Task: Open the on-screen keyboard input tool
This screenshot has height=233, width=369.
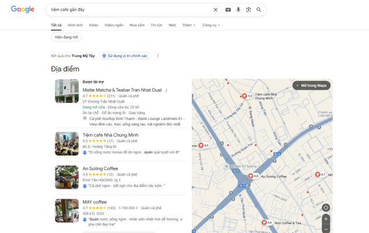Action: point(228,10)
